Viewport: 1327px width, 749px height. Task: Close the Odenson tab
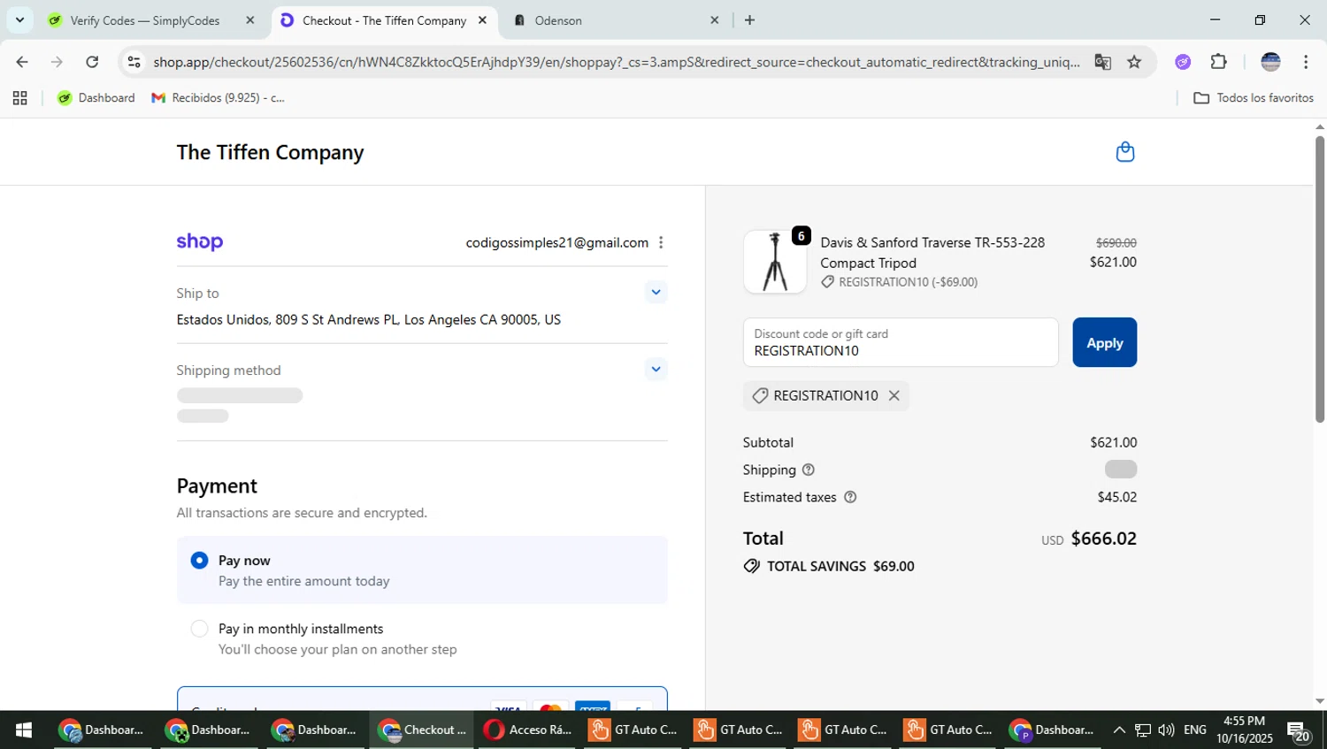click(714, 19)
